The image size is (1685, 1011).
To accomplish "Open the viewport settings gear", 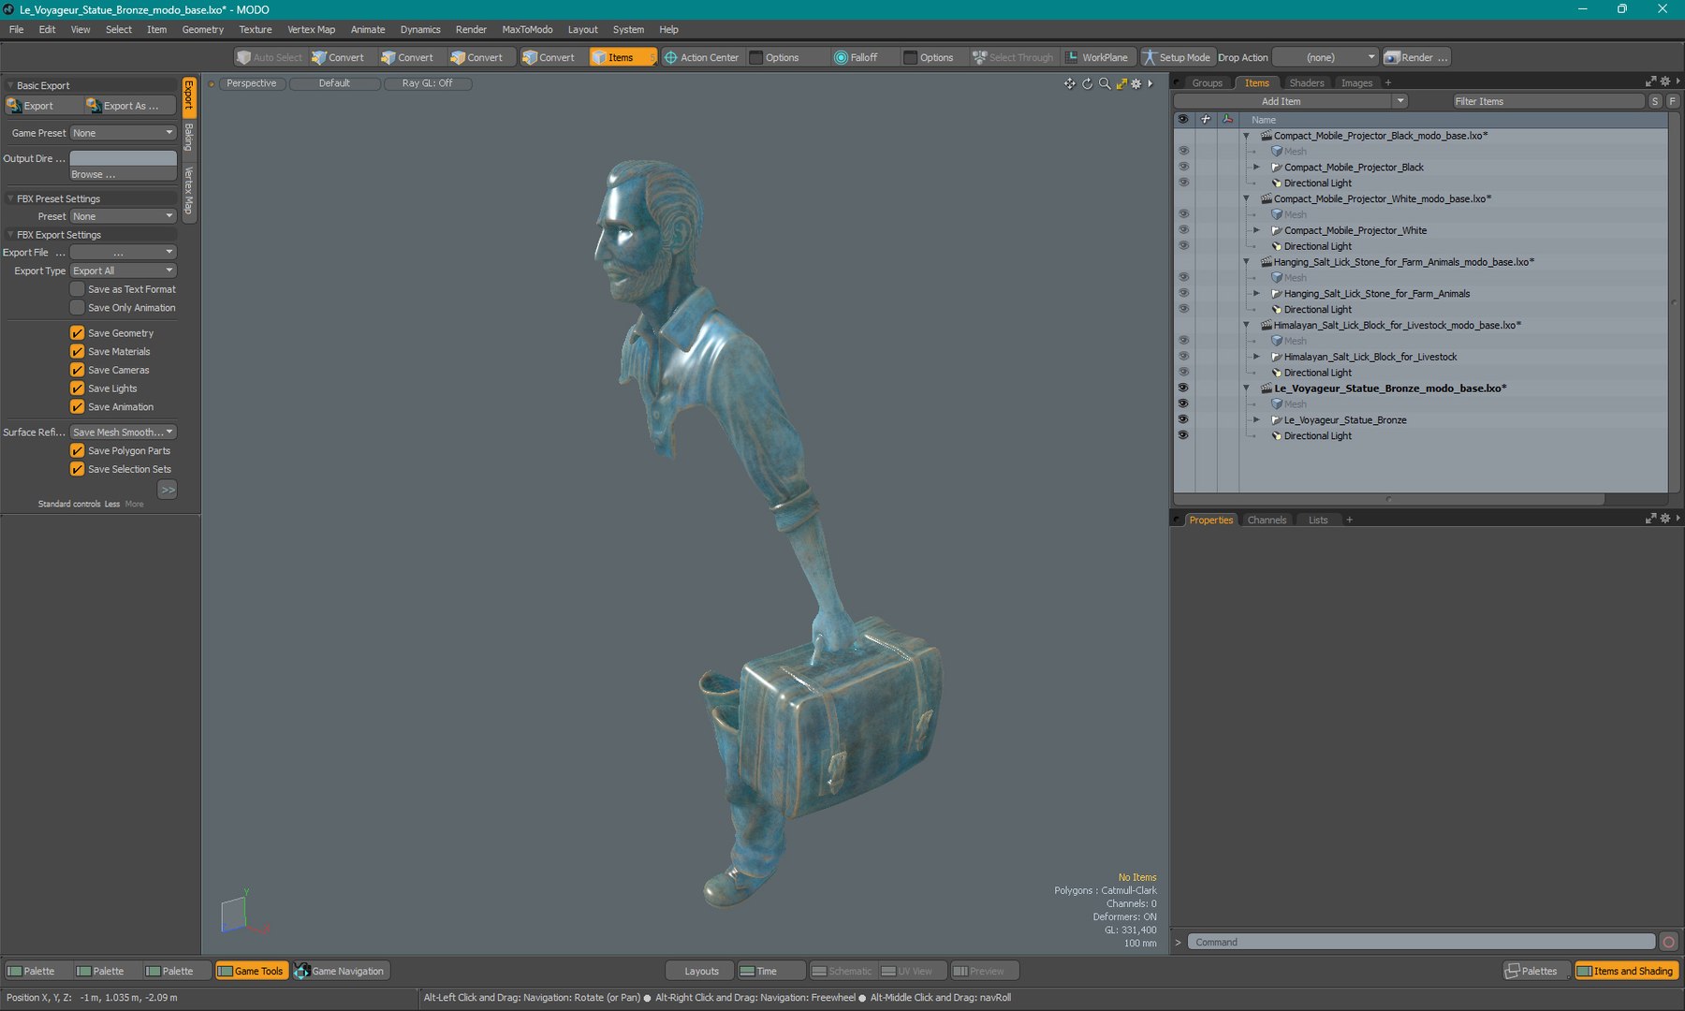I will [x=1136, y=83].
